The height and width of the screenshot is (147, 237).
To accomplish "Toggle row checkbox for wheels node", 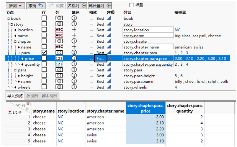I will 44,87.
